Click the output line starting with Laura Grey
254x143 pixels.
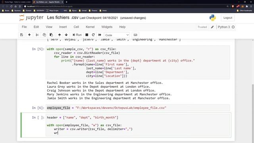tap(98, 87)
